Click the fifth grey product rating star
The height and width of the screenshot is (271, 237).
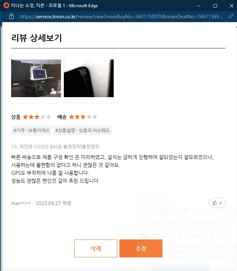pos(48,117)
